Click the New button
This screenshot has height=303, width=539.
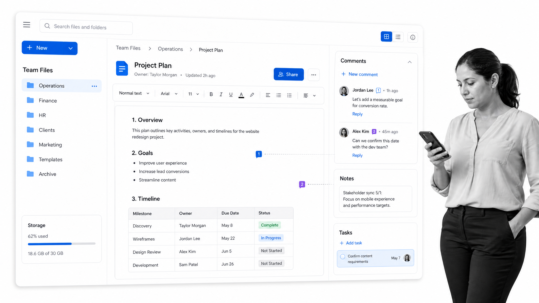(x=49, y=48)
